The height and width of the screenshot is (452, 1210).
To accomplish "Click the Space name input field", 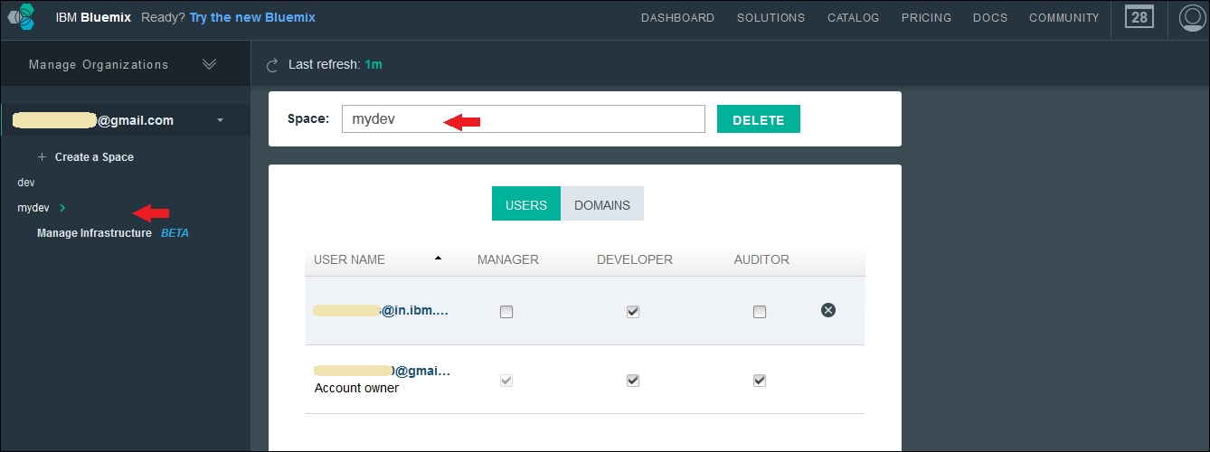I will [523, 119].
